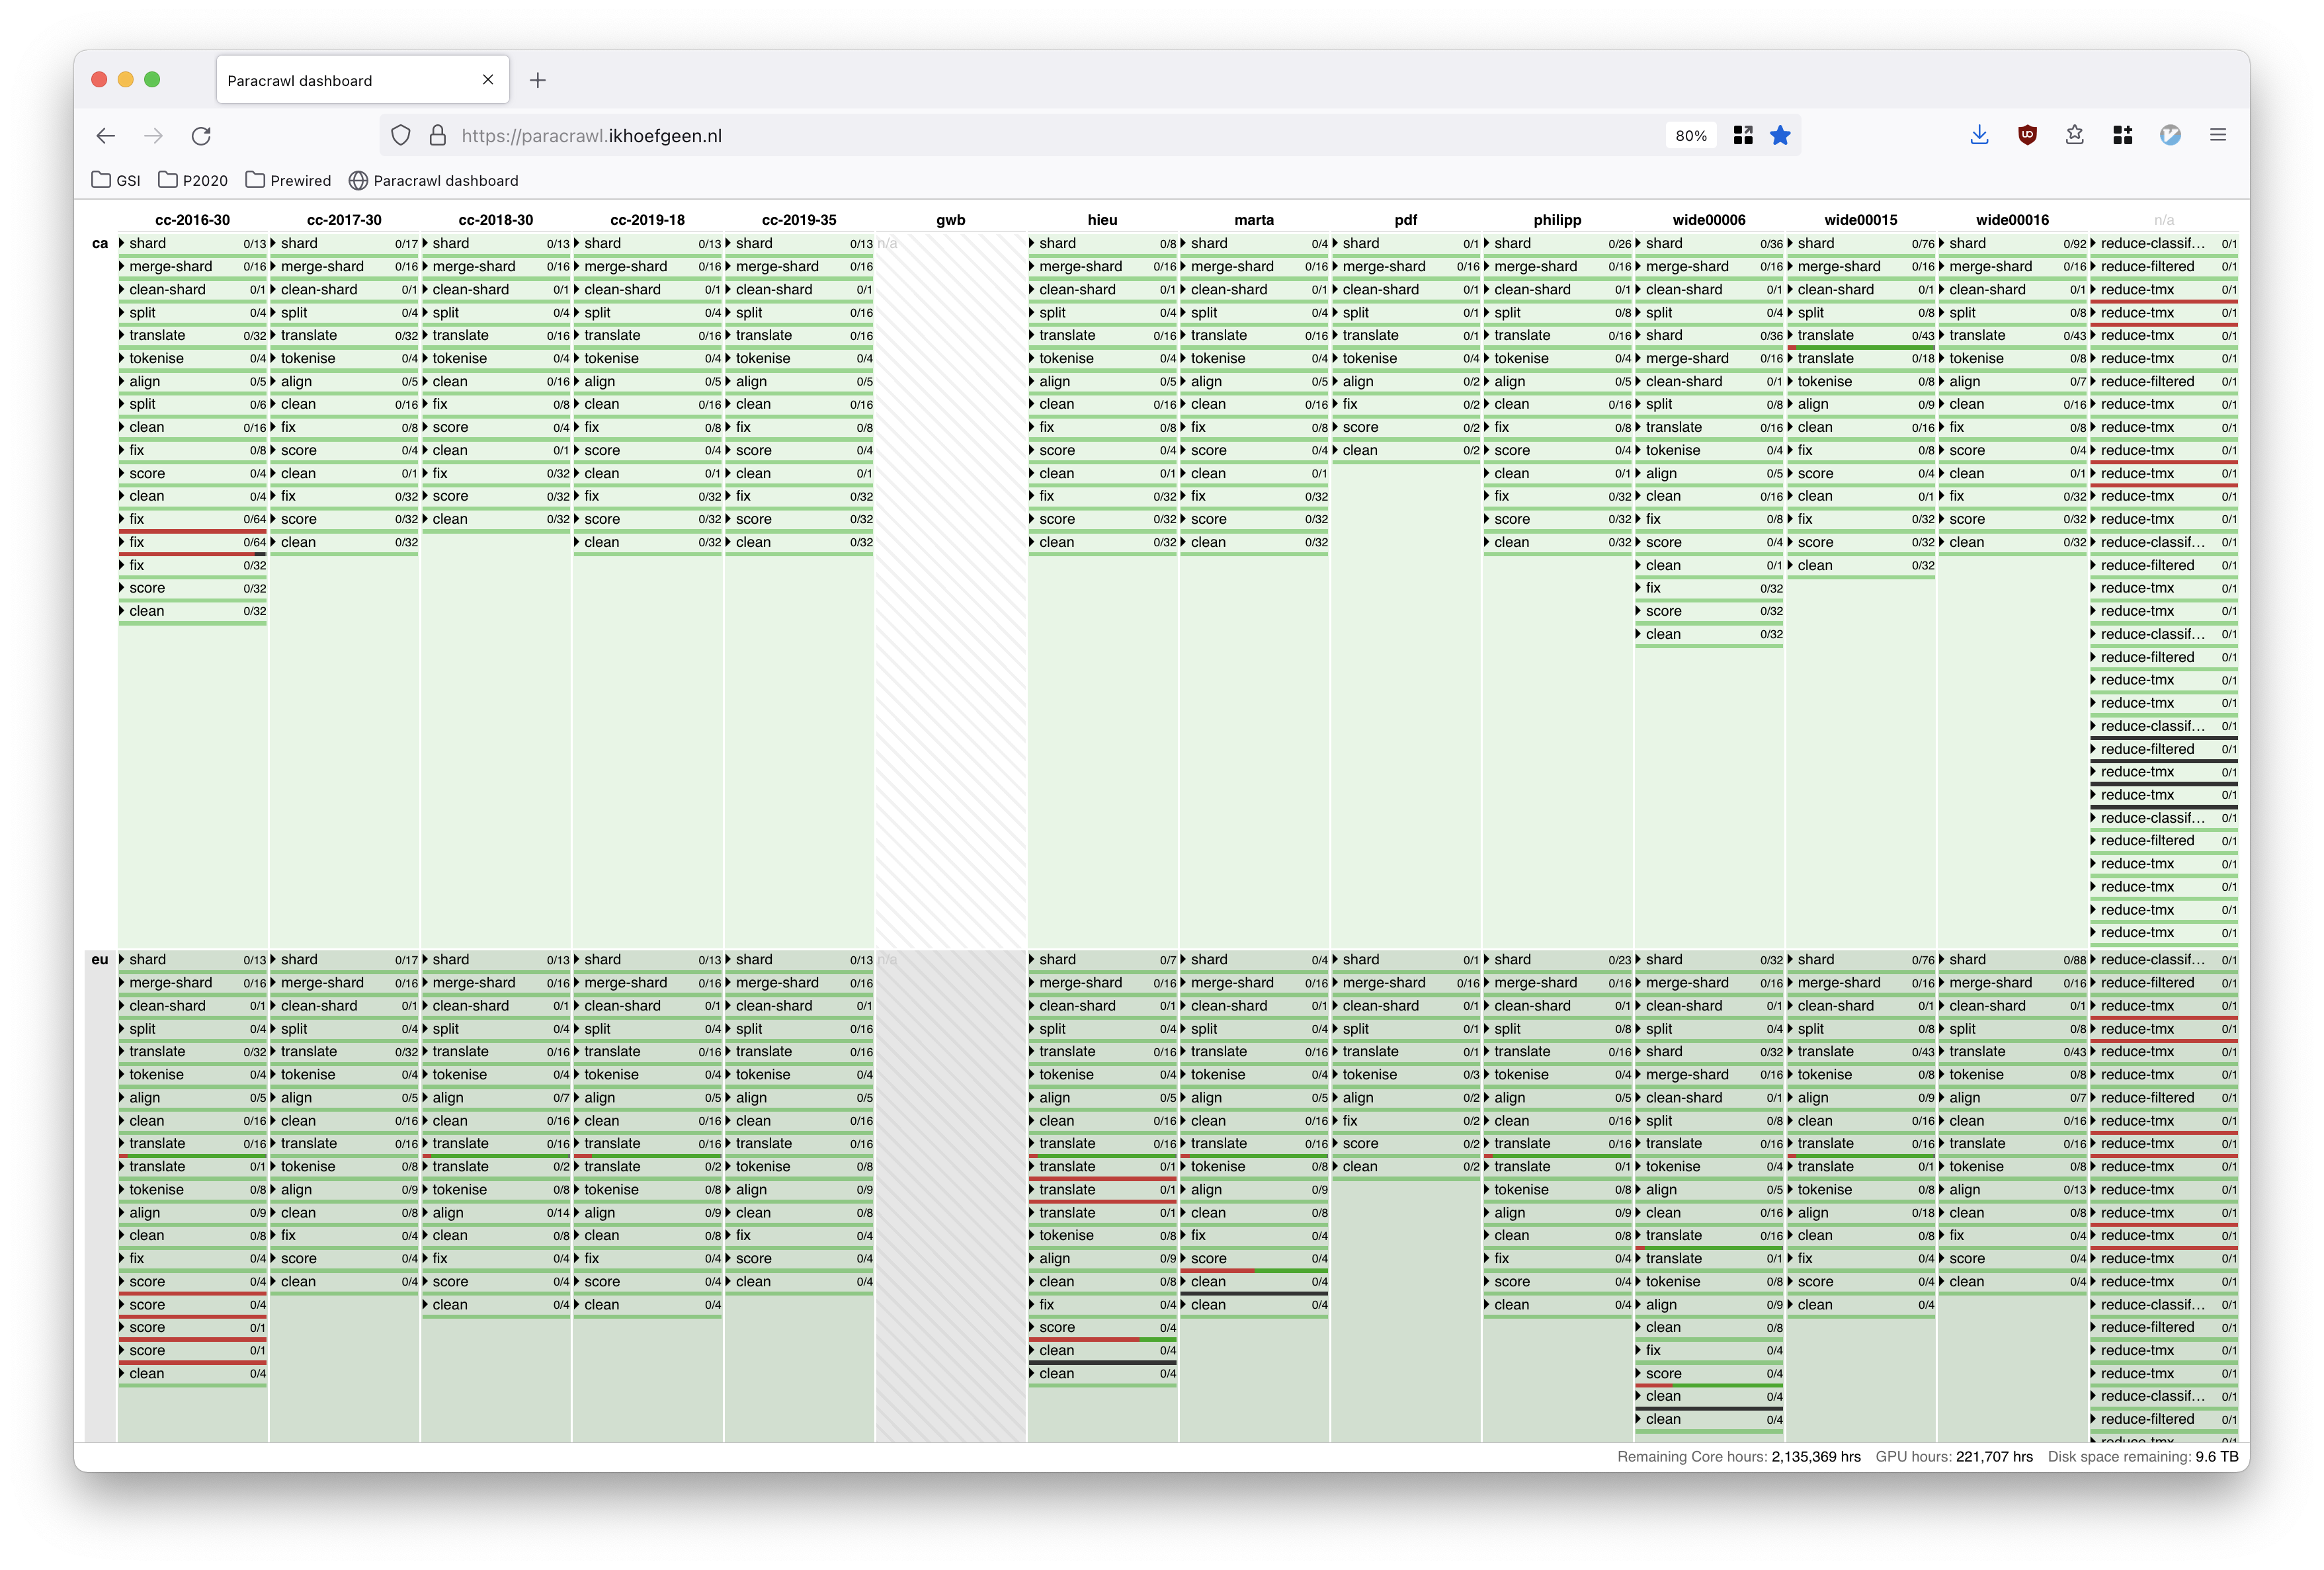Open the Prewired bookmarks folder
2324x1570 pixels.
click(x=288, y=180)
